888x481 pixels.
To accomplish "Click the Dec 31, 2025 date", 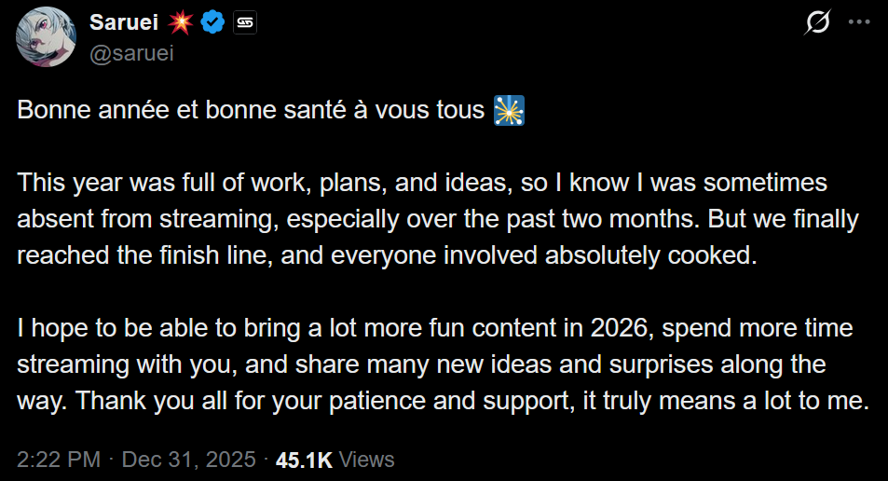I will (x=188, y=460).
